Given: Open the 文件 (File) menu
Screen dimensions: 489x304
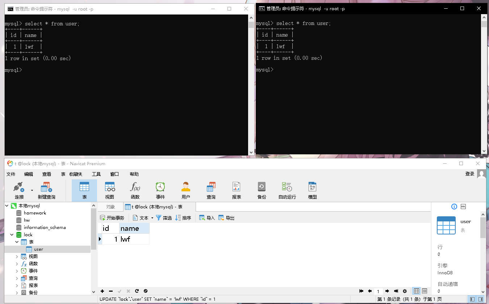Looking at the screenshot, I should (11, 174).
